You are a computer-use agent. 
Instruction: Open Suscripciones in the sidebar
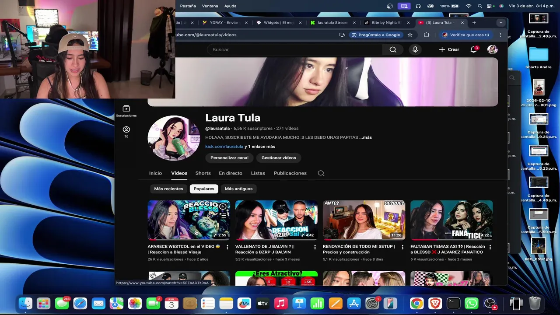[x=126, y=111]
